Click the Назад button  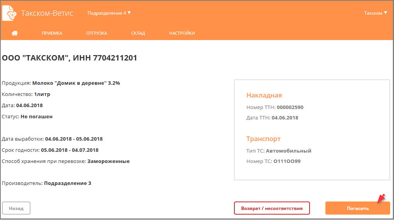16,208
